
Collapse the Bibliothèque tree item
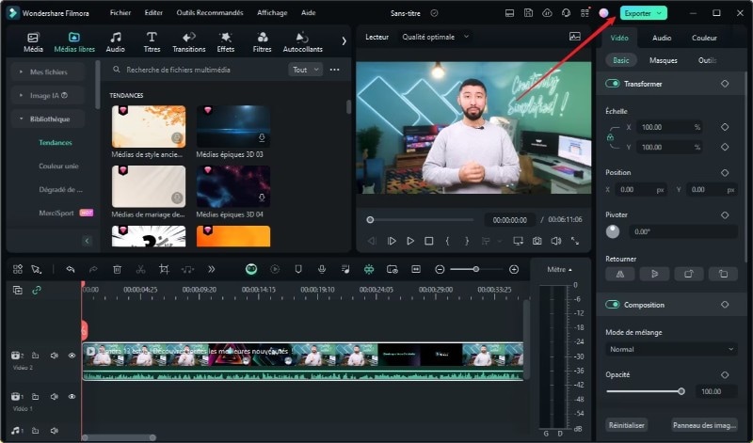[21, 119]
